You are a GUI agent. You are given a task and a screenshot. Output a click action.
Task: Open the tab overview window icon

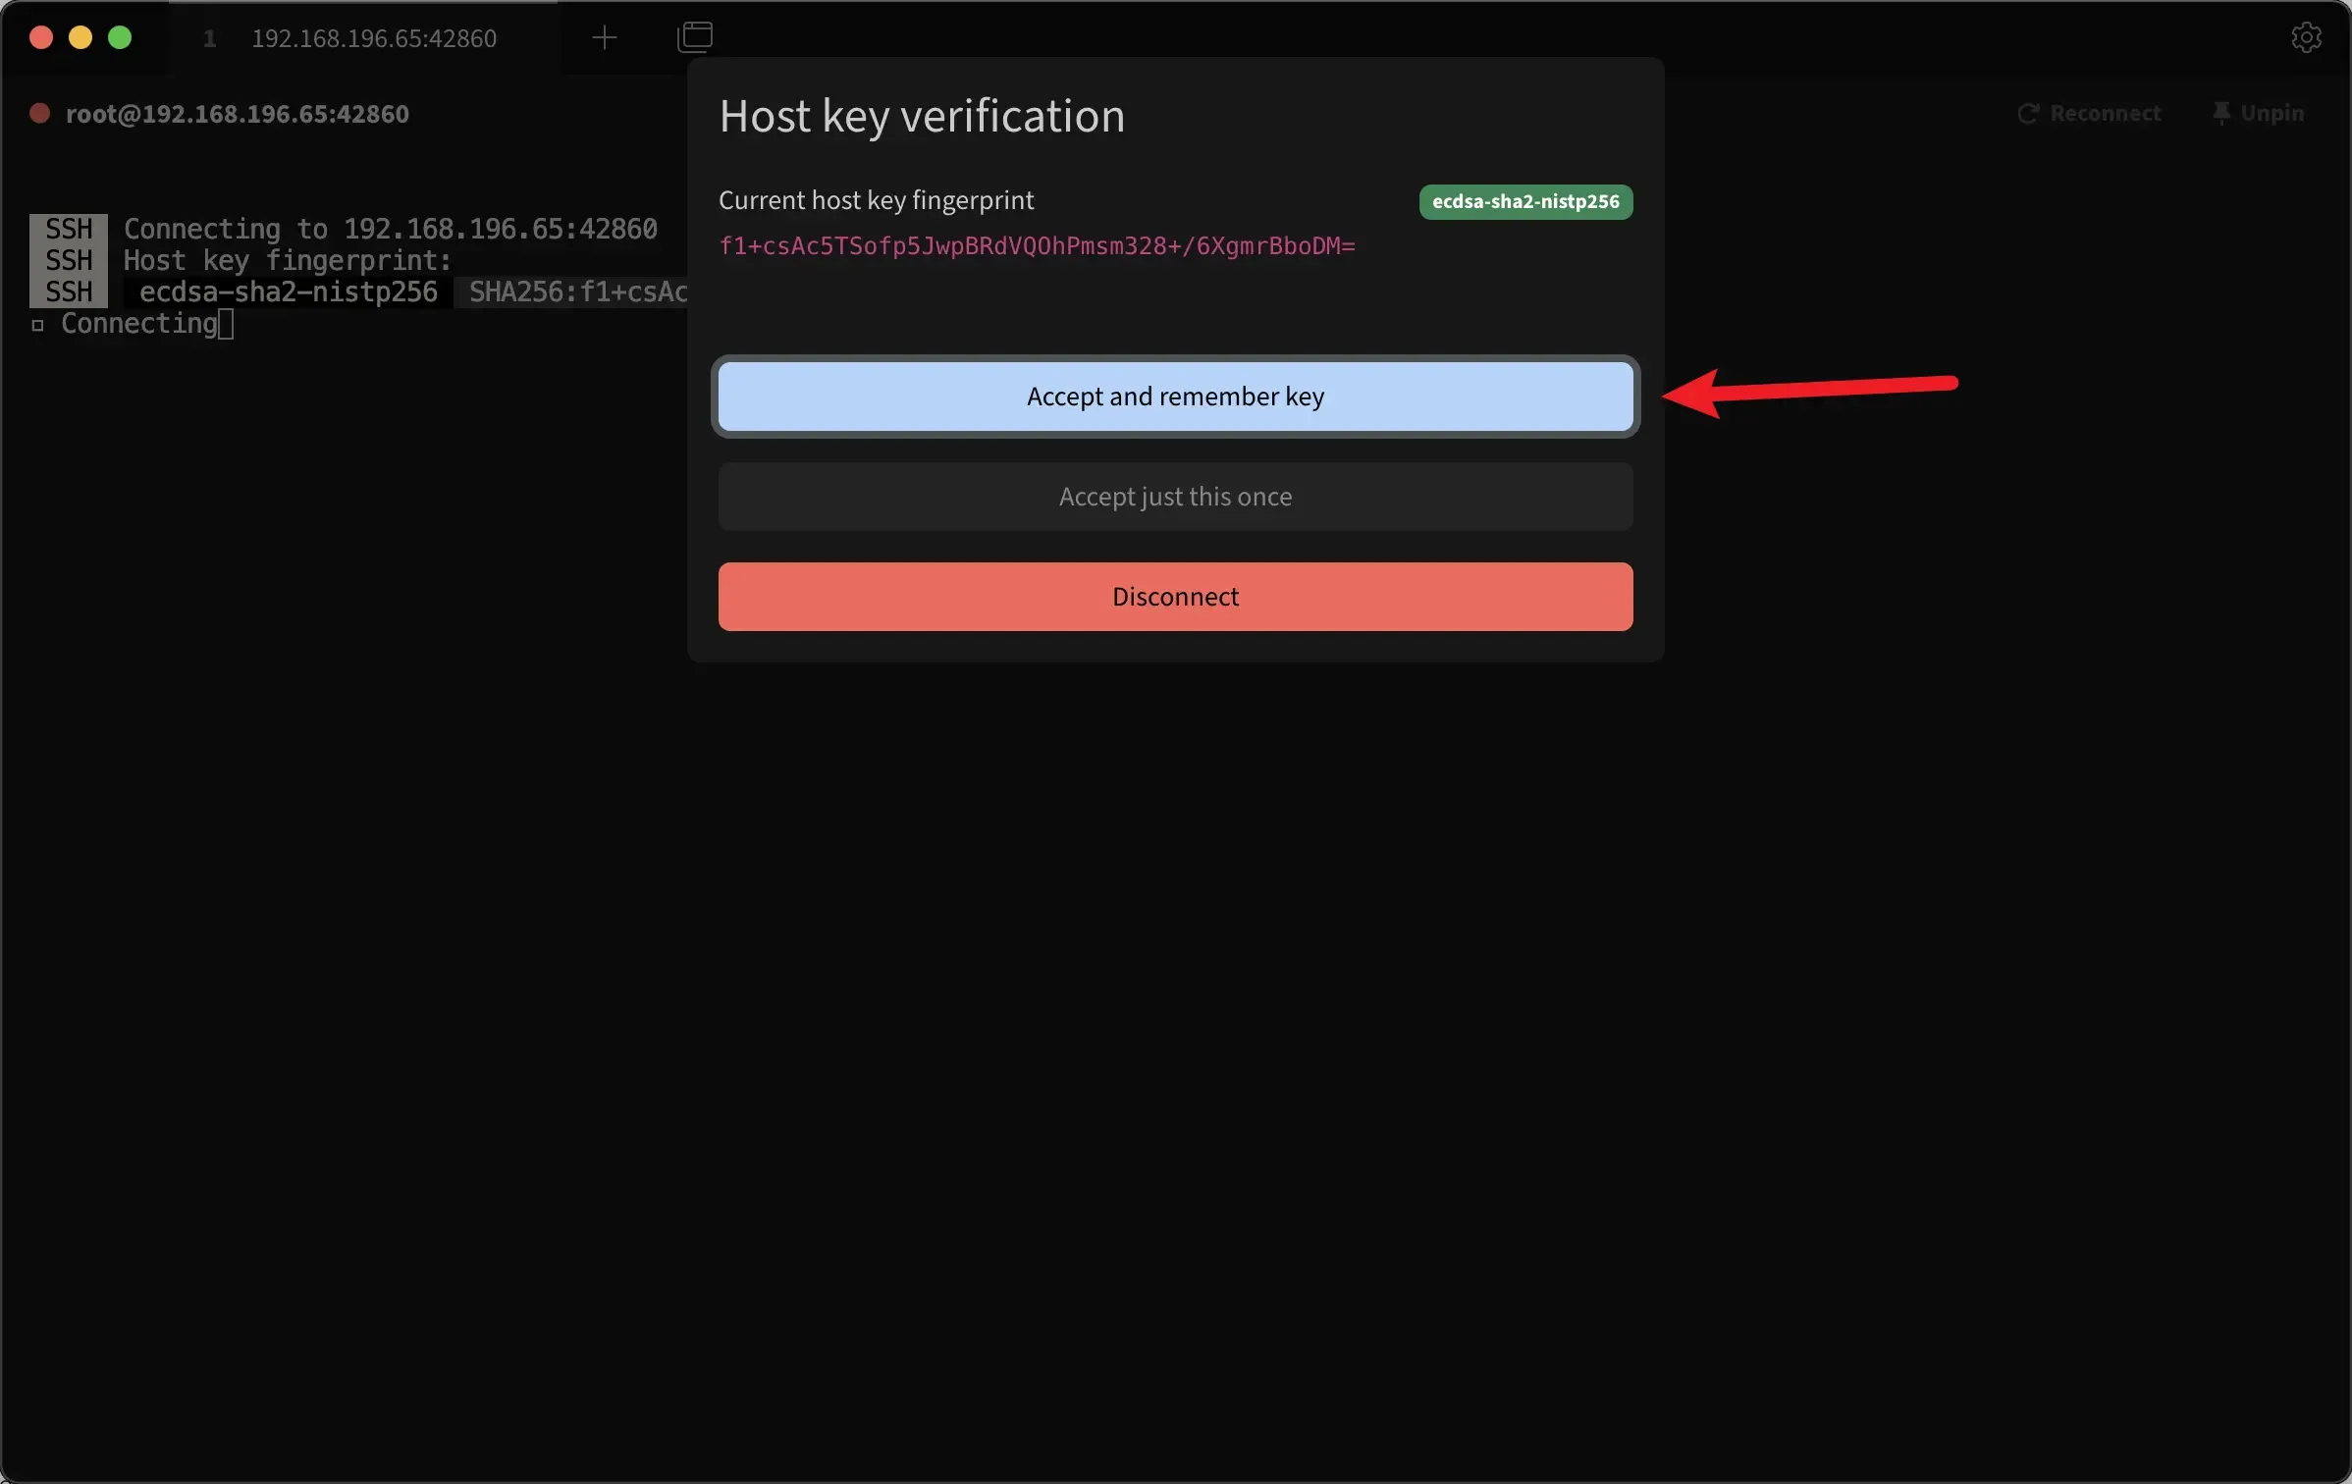[x=695, y=37]
